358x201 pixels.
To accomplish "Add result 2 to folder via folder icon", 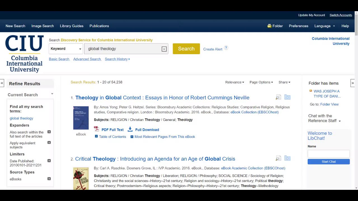I will pos(287,158).
